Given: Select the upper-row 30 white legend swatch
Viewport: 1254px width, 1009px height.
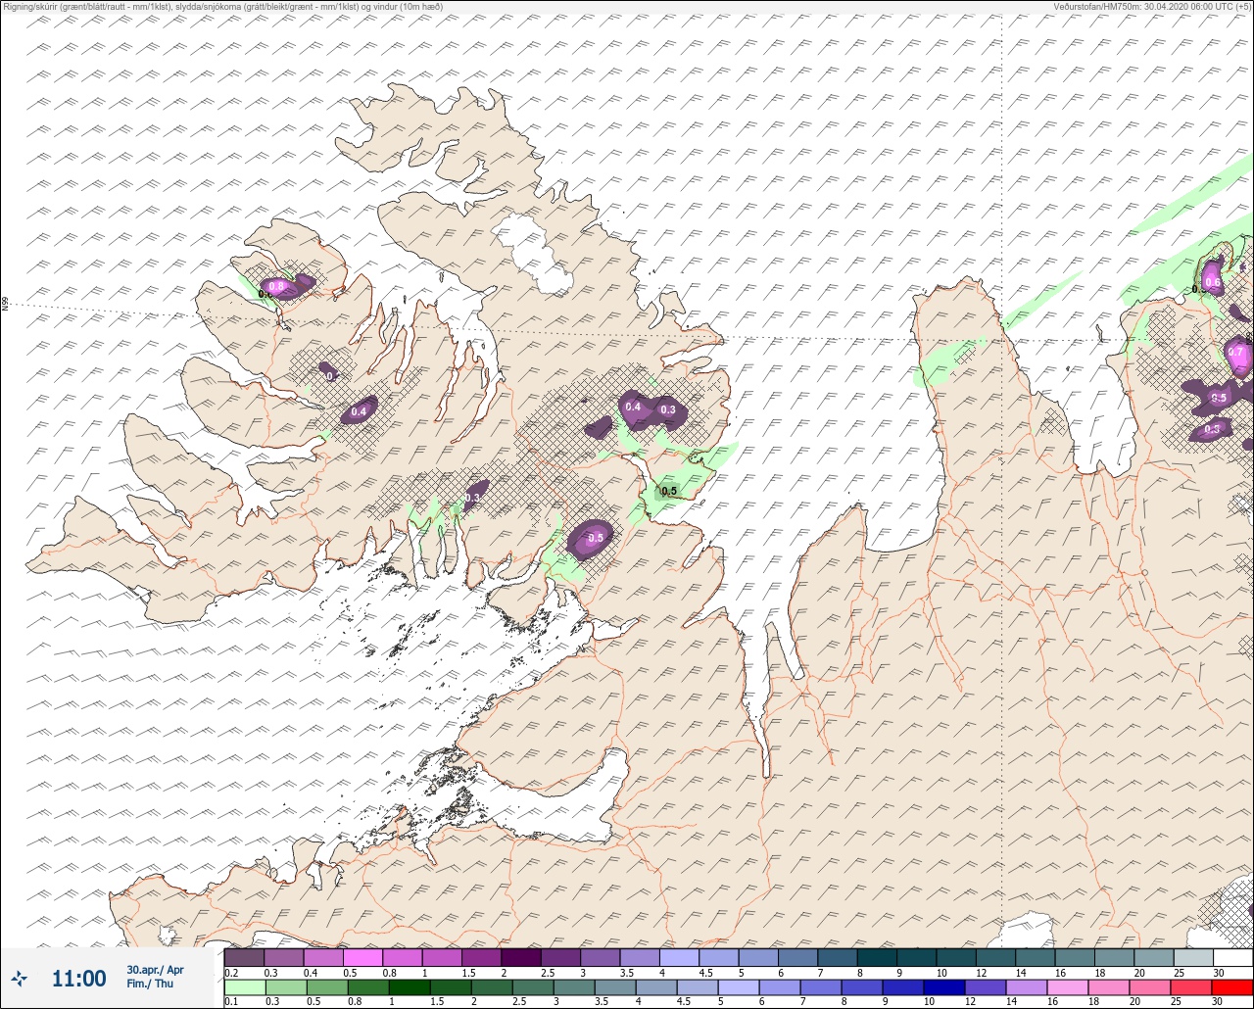Looking at the screenshot, I should coord(1232,957).
